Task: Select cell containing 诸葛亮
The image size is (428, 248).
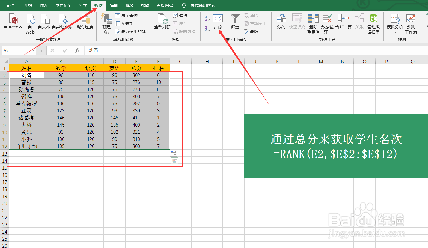Action: [x=26, y=118]
